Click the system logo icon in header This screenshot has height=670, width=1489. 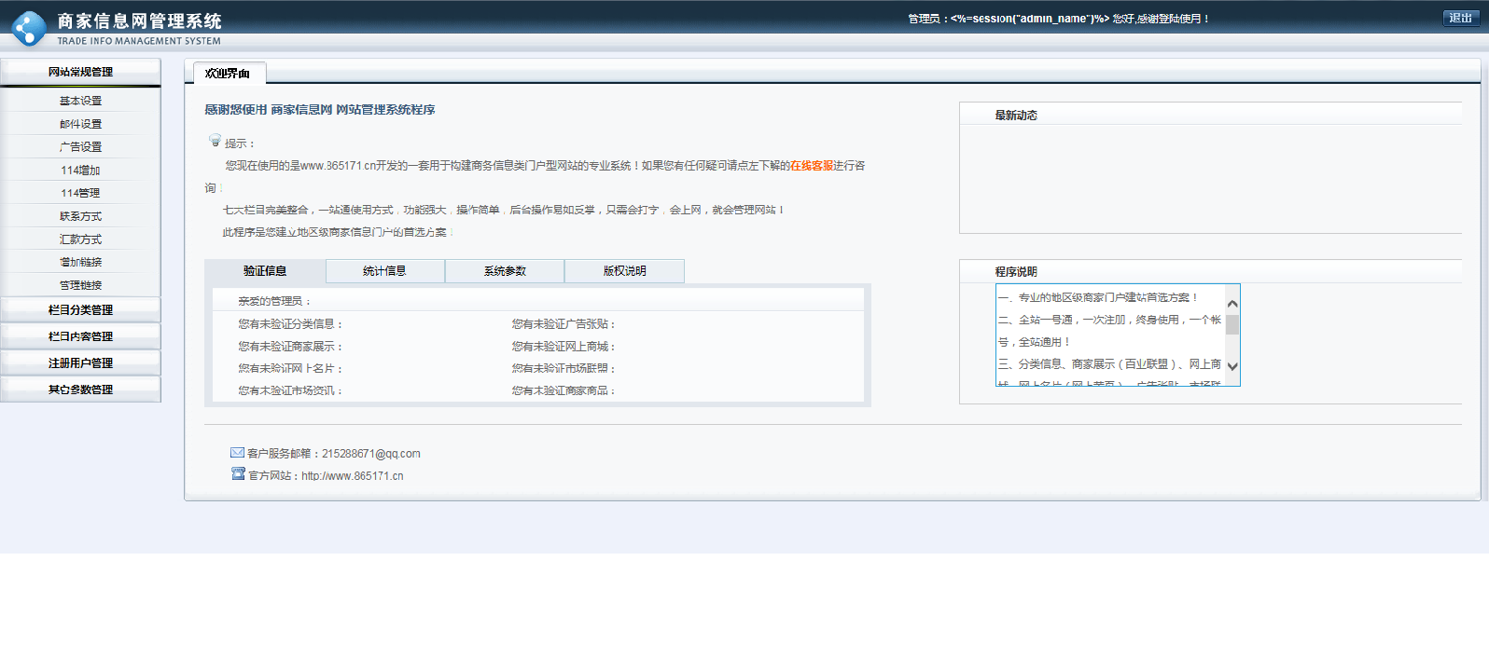click(x=28, y=28)
